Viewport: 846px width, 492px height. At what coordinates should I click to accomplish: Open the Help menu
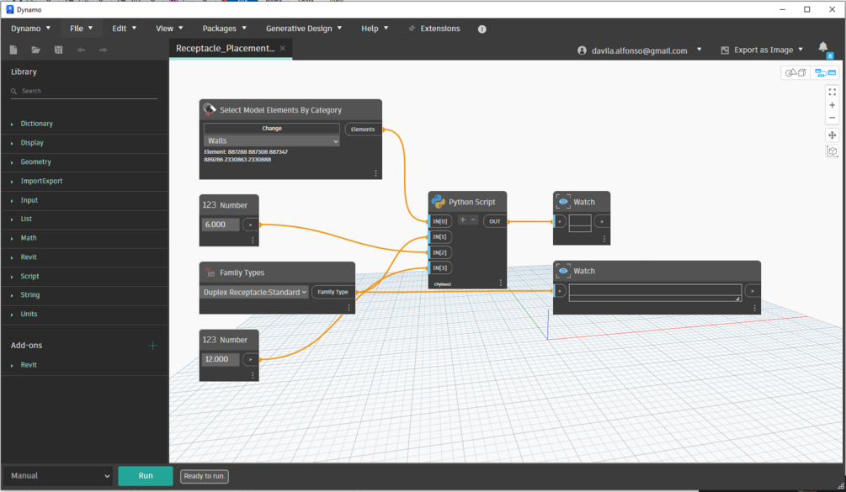375,29
